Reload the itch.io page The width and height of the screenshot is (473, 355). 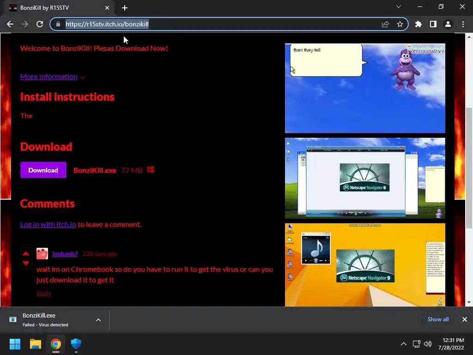click(x=40, y=24)
